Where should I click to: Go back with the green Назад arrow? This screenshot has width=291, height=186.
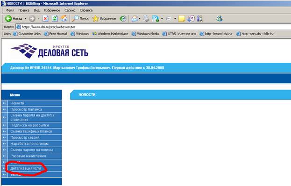pos(14,18)
